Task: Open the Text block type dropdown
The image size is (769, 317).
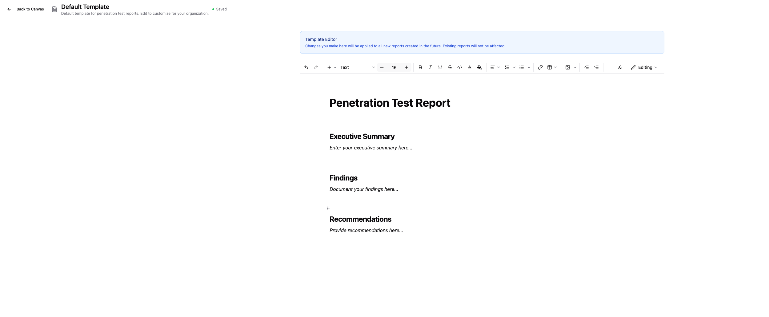Action: tap(357, 67)
